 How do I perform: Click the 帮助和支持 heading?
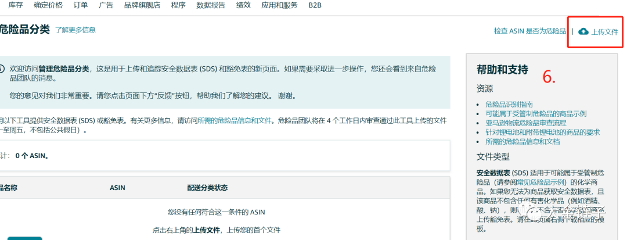502,70
